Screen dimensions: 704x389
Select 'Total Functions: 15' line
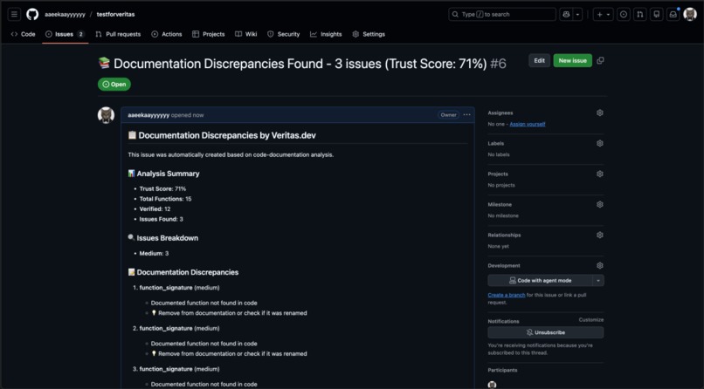pos(165,199)
